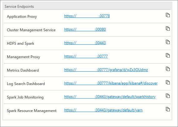The height and width of the screenshot is (127, 178).
Task: Select the Service Endpoints header
Action: tap(19, 7)
